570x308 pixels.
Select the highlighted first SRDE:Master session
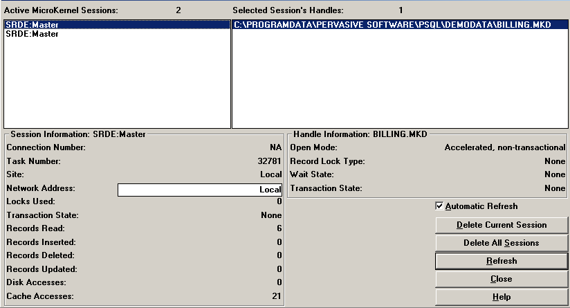coord(32,25)
